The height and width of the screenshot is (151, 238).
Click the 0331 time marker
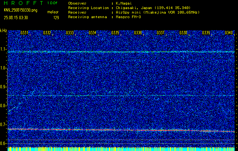(25, 33)
